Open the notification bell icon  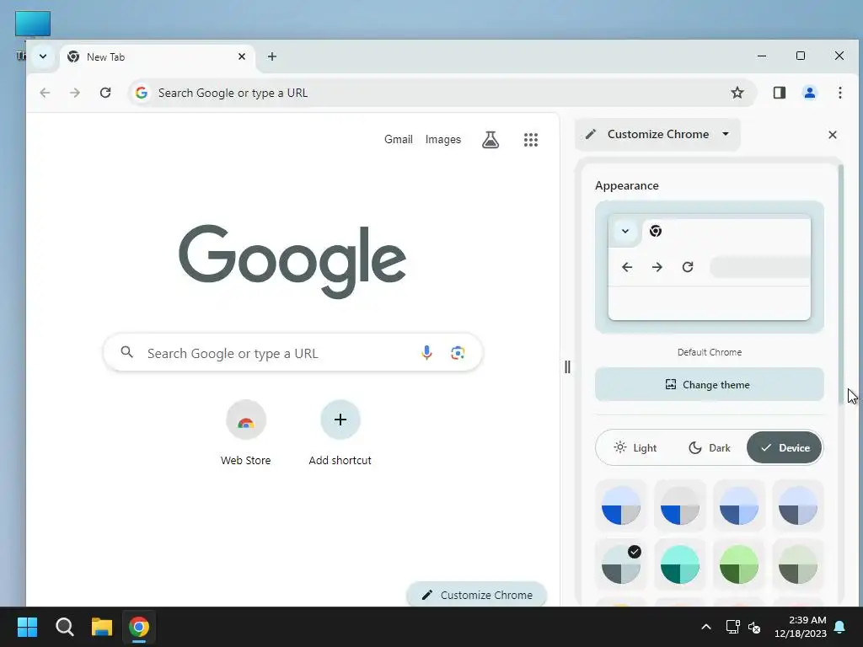(840, 627)
